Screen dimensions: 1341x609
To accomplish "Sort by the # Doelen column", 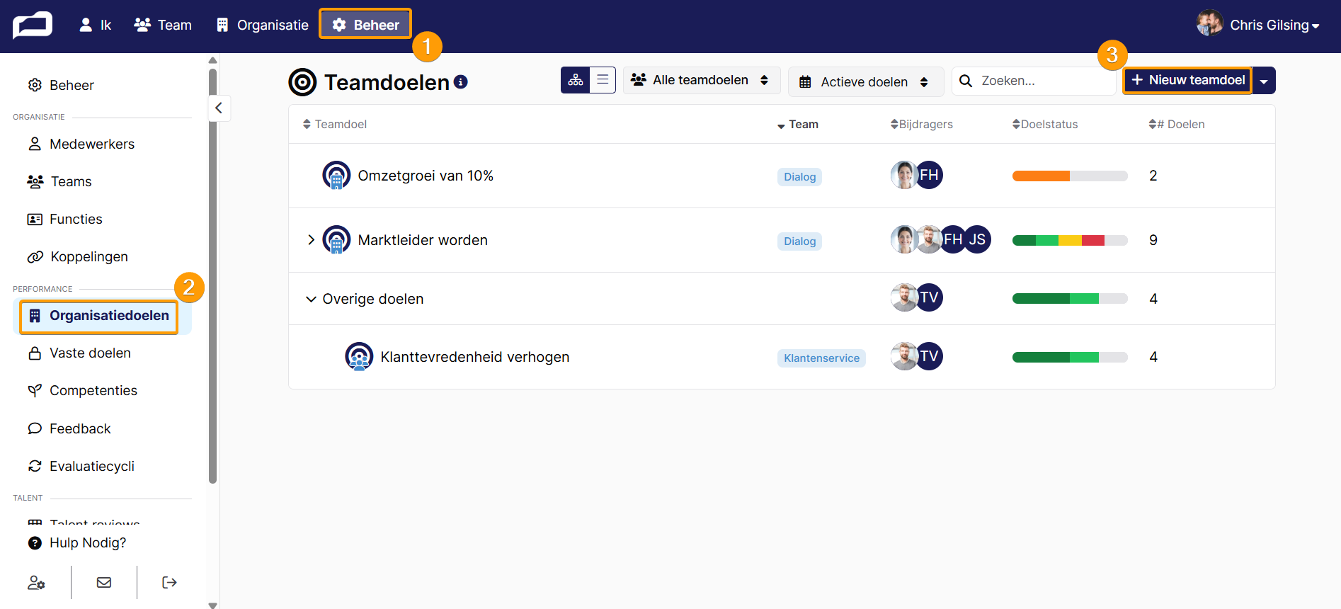I will [x=1177, y=124].
